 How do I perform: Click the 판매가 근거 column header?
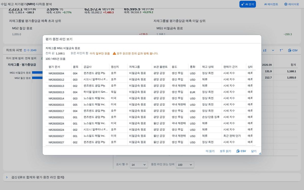[234, 67]
